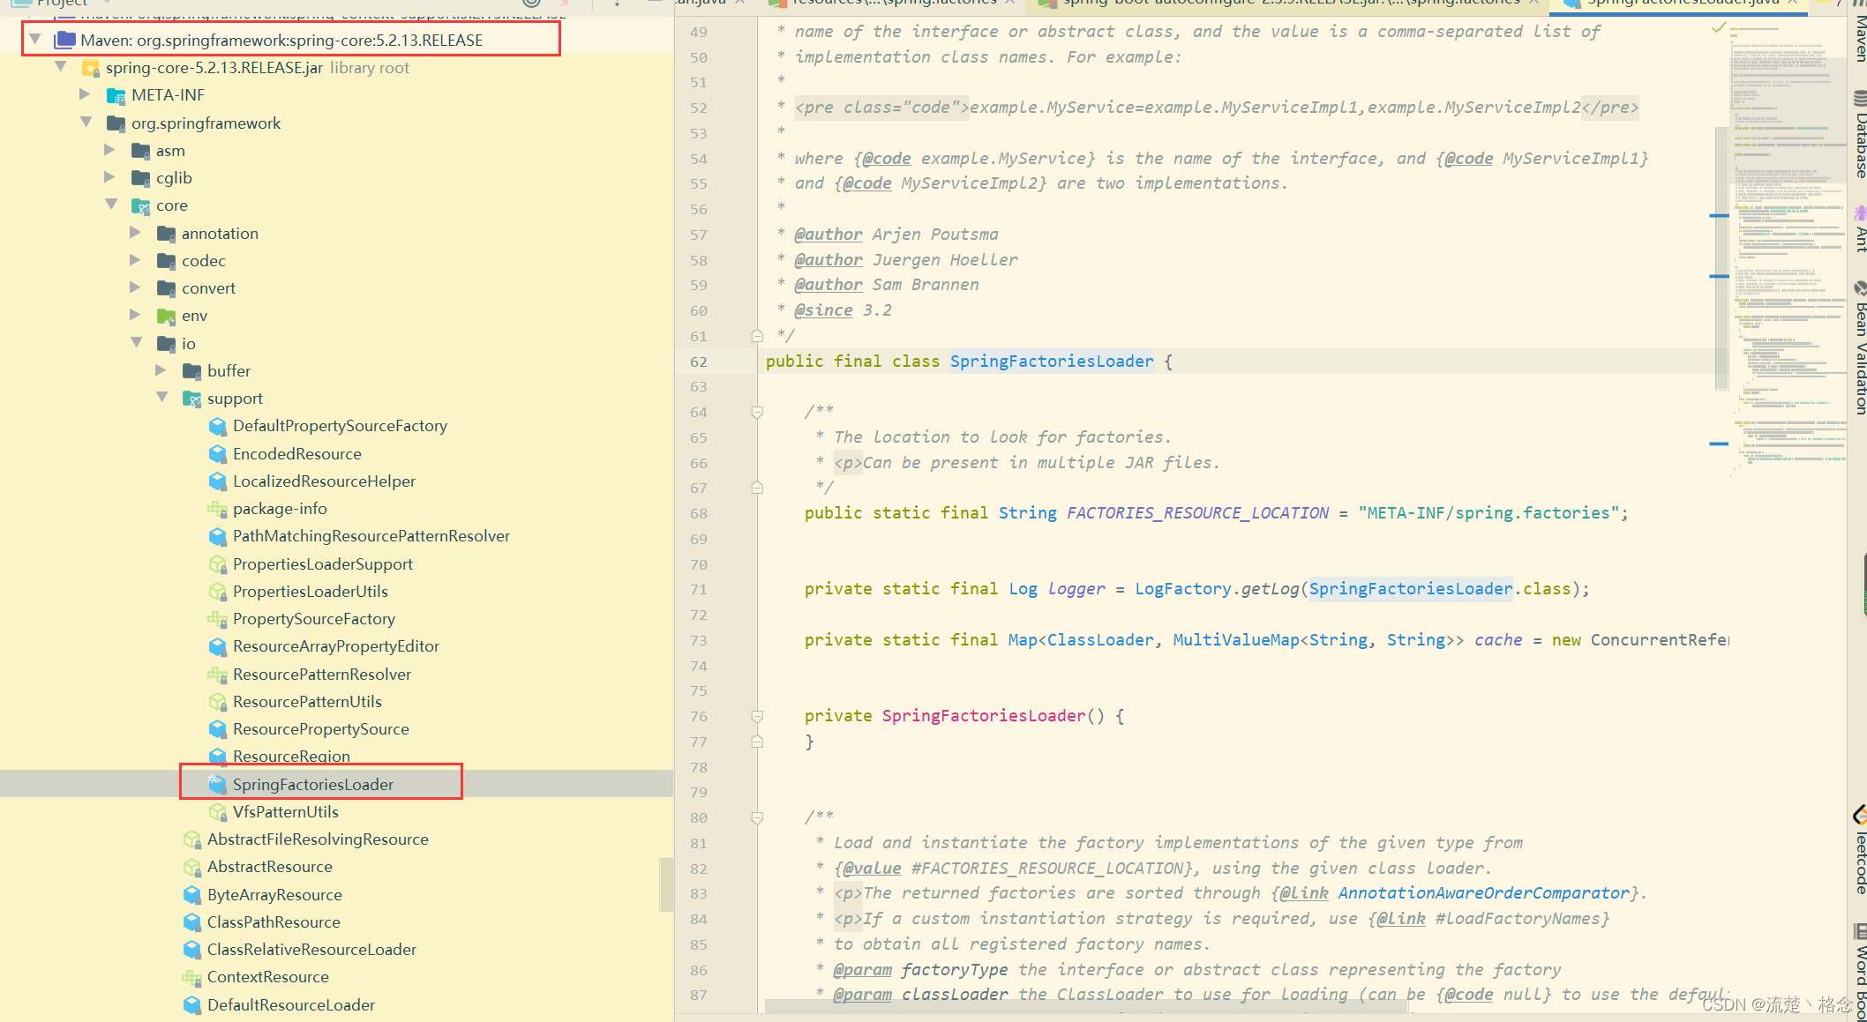This screenshot has height=1022, width=1867.
Task: Click the Maven library module icon
Action: [x=65, y=40]
